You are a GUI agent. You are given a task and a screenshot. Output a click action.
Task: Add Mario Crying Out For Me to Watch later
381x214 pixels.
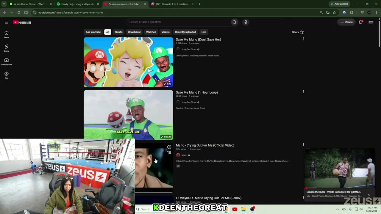[x=169, y=147]
